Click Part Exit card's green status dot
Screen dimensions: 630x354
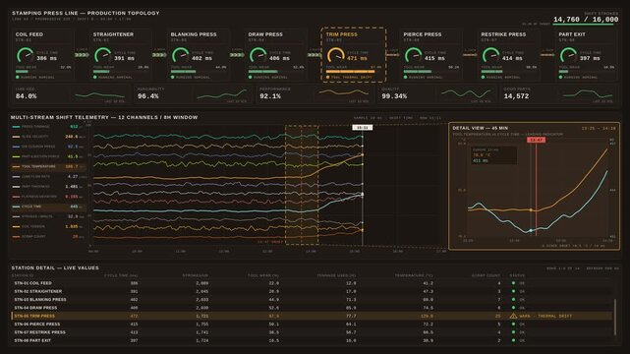(x=560, y=77)
